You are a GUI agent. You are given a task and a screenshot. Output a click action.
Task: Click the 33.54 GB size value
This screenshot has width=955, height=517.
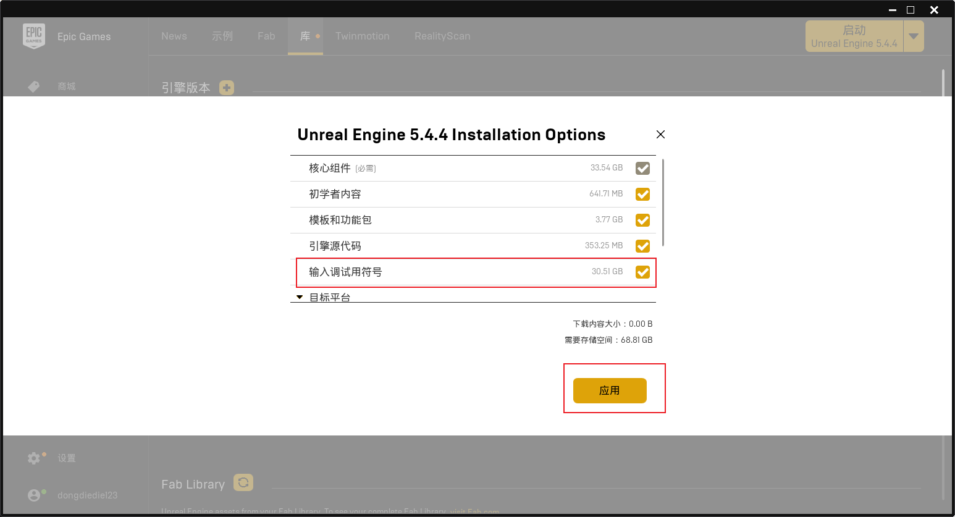pyautogui.click(x=607, y=167)
